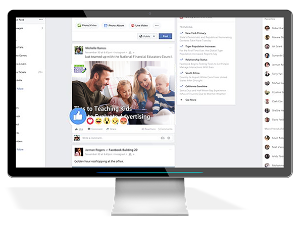Pick the laughing Haha reaction emoji
This screenshot has height=225, width=303.
point(98,121)
